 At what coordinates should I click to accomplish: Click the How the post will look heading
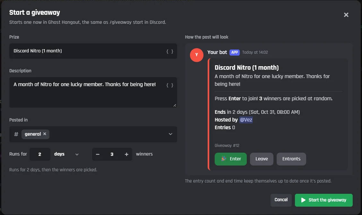[206, 37]
